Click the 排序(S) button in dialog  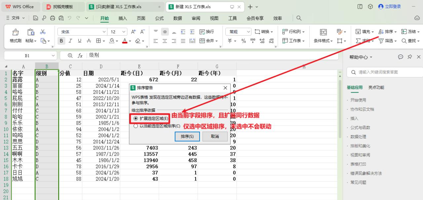click(187, 136)
